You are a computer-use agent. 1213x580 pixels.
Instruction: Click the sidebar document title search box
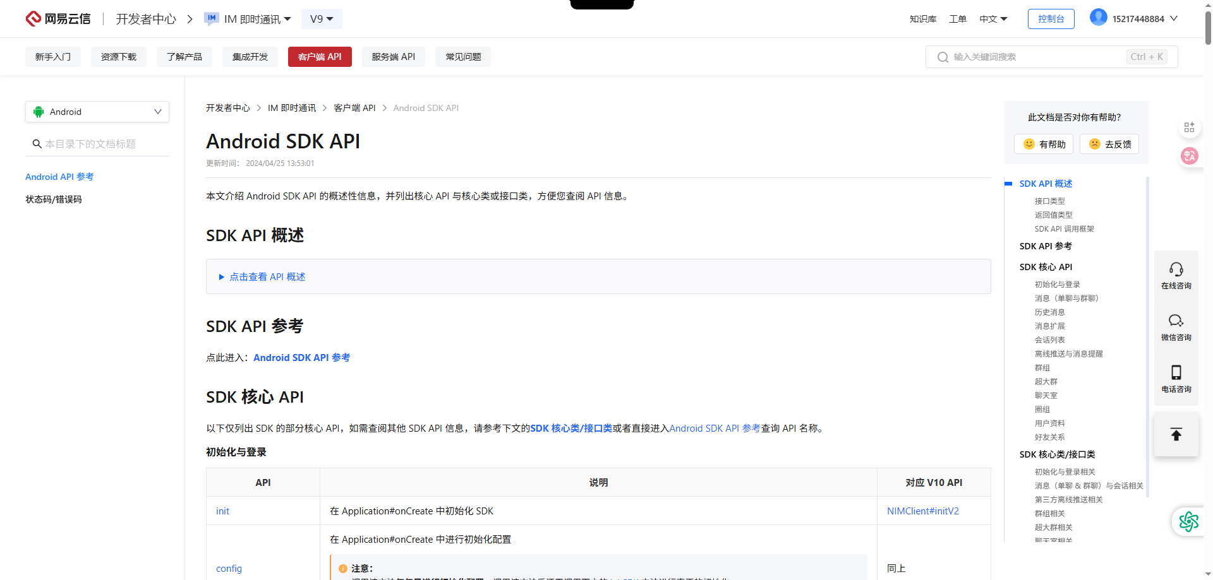tap(97, 144)
